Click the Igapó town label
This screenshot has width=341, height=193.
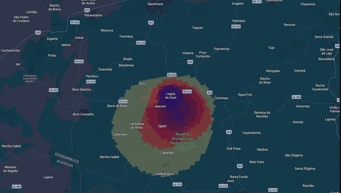(162, 126)
